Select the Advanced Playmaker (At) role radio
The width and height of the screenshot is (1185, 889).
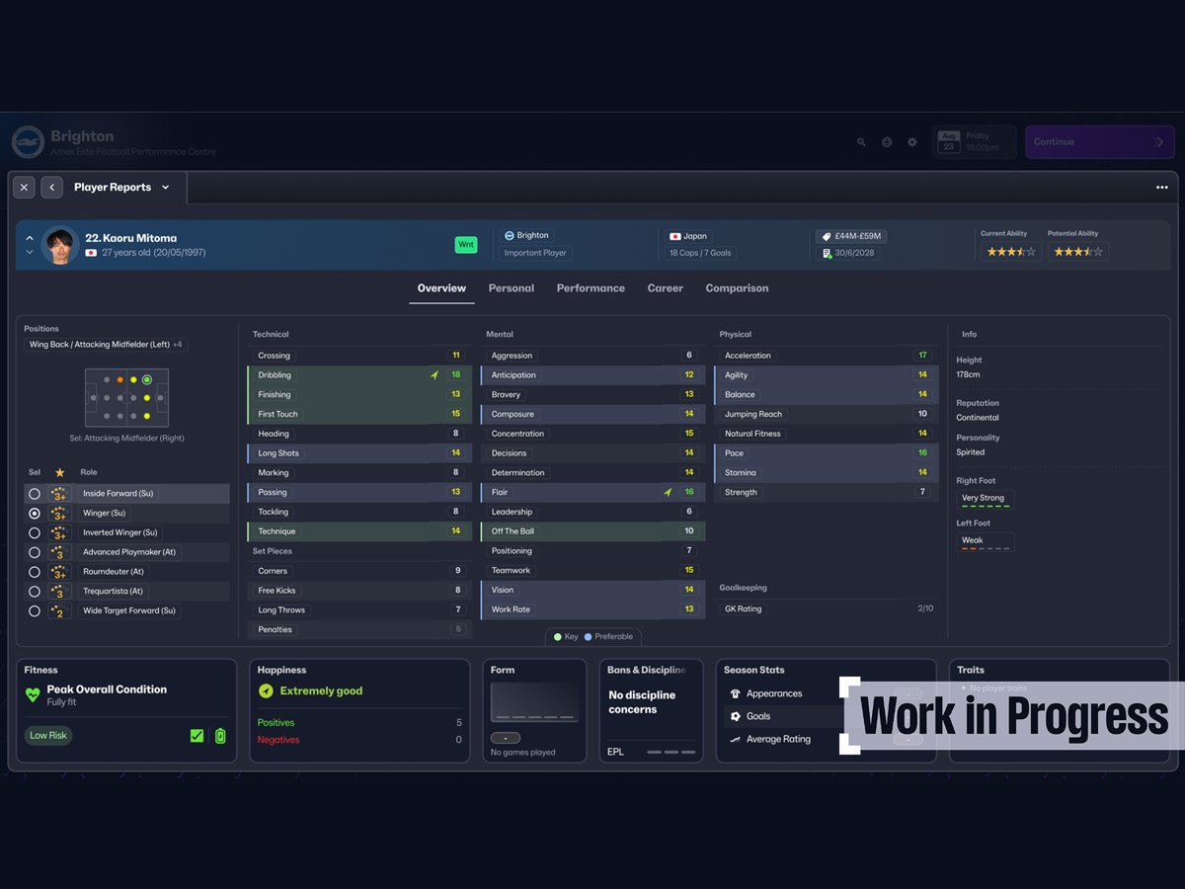coord(35,552)
